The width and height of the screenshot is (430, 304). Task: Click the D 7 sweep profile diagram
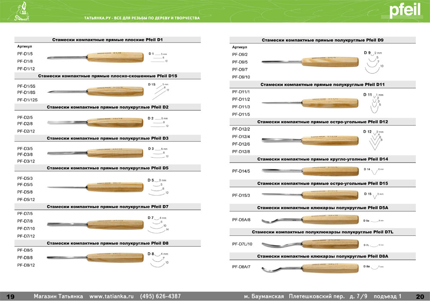point(158,224)
